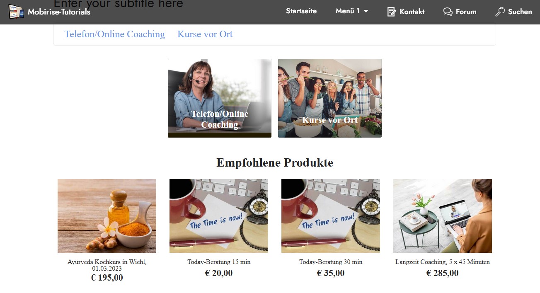Click the Forum menu label
The height and width of the screenshot is (293, 540).
pos(466,12)
